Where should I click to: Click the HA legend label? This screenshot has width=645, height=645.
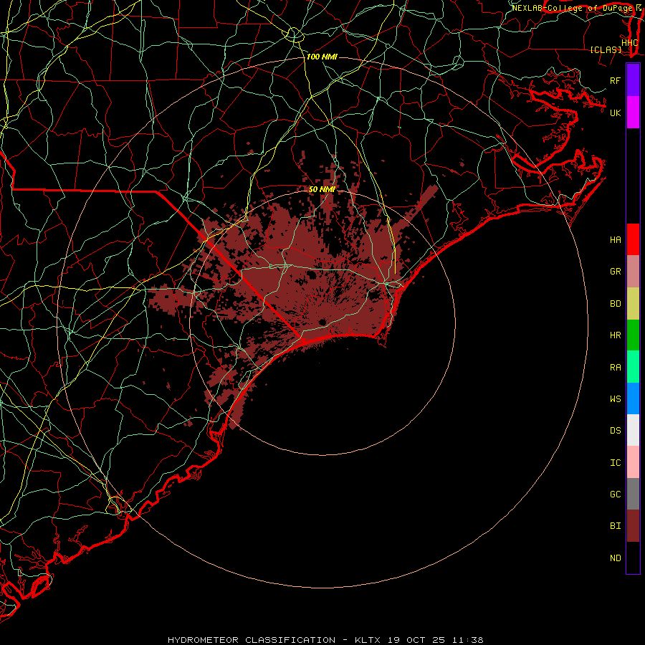615,240
